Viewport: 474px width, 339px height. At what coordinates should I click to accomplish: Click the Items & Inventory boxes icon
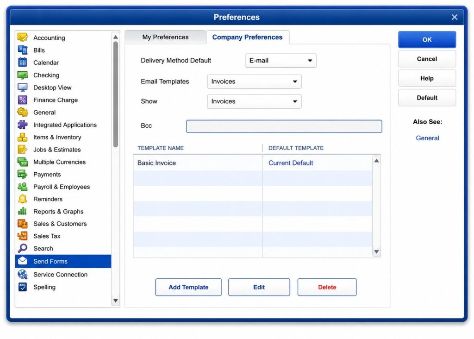tap(23, 137)
